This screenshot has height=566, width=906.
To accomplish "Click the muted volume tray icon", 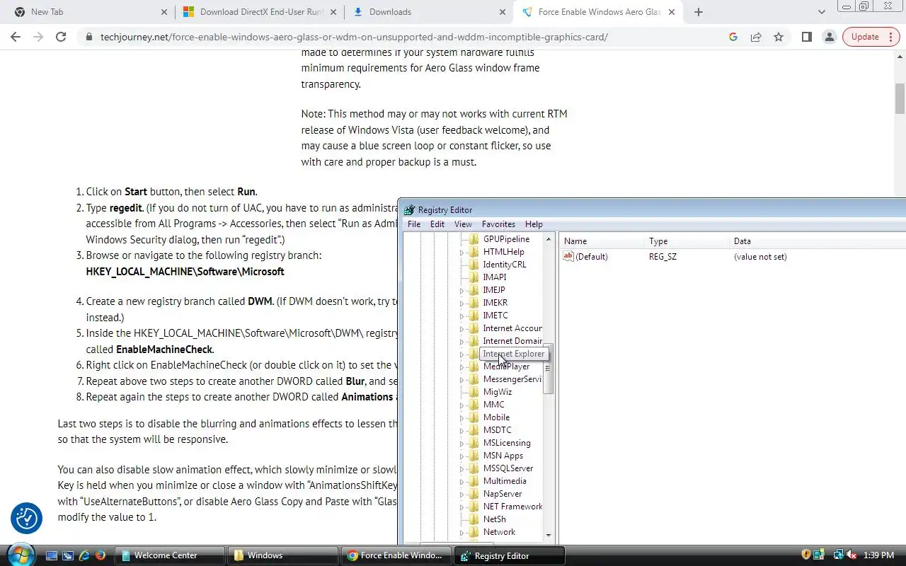I will 851,555.
